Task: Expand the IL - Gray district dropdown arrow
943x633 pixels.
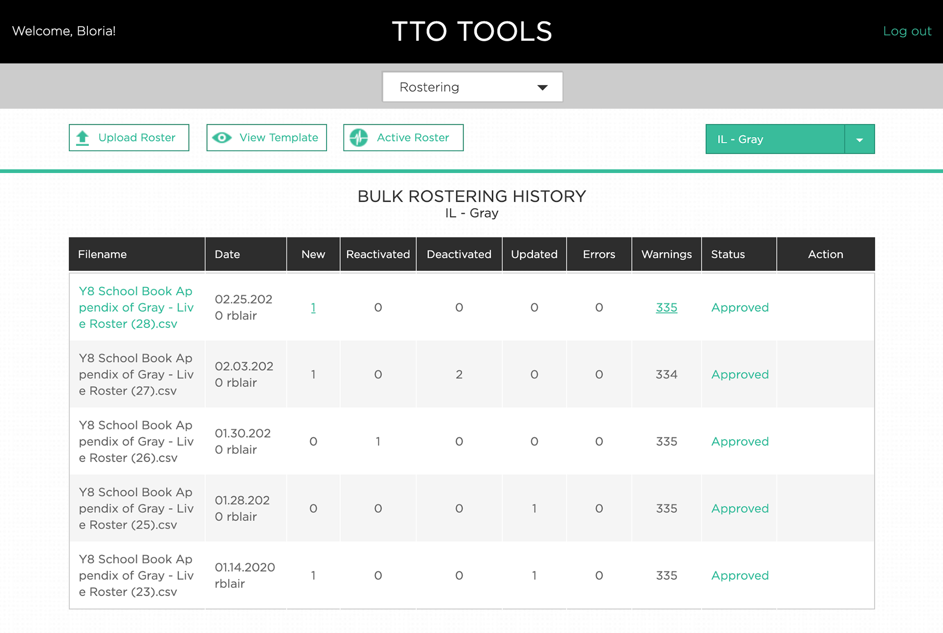Action: (860, 139)
